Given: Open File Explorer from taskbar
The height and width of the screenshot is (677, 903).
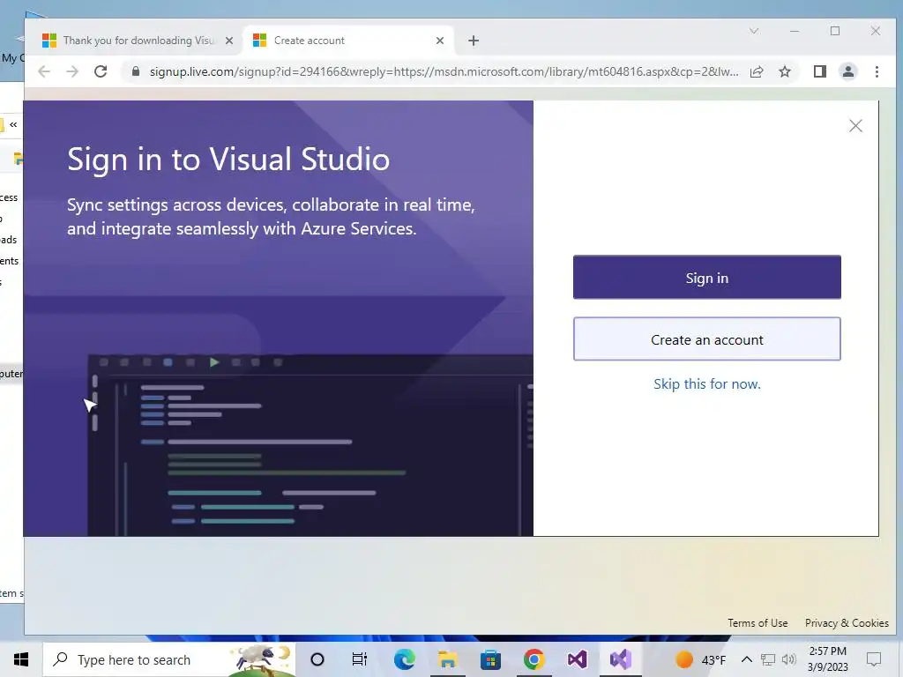Looking at the screenshot, I should tap(447, 659).
